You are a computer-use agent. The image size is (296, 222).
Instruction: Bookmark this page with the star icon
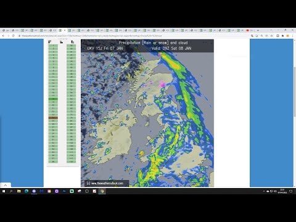pyautogui.click(x=272, y=36)
